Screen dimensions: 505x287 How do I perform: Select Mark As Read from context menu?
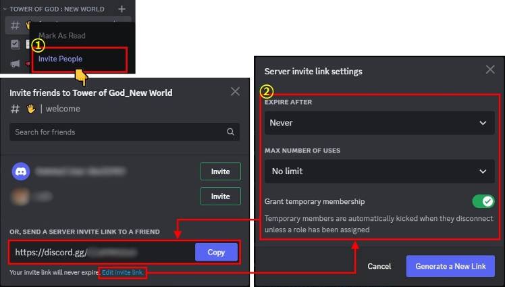coord(62,36)
